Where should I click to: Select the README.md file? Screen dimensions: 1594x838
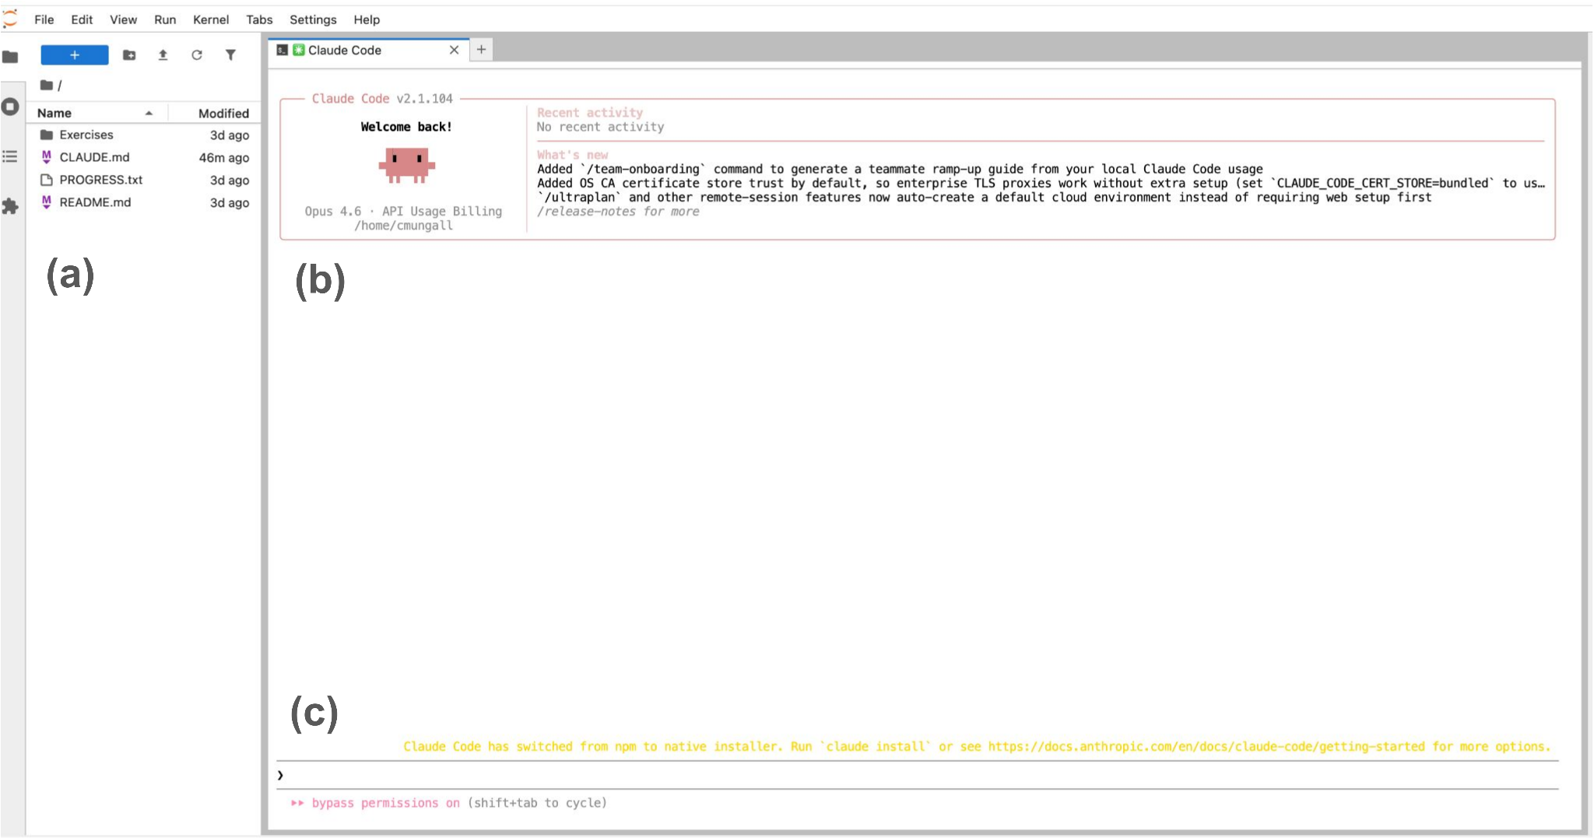(144, 202)
